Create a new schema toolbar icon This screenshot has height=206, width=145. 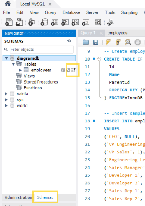[x=44, y=22]
